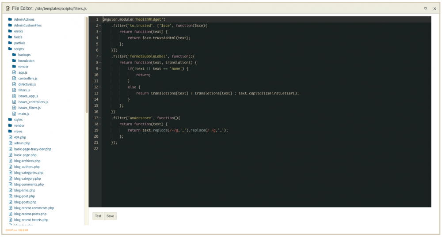Collapse the underscore filter at line 17
The height and width of the screenshot is (237, 442).
[x=100, y=118]
